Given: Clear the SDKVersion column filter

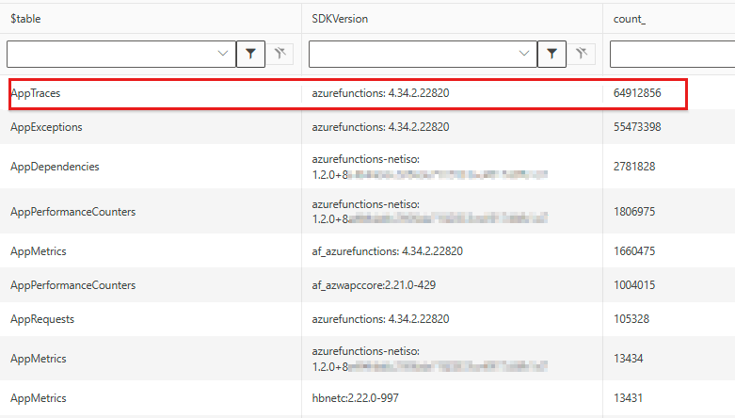Looking at the screenshot, I should (582, 55).
